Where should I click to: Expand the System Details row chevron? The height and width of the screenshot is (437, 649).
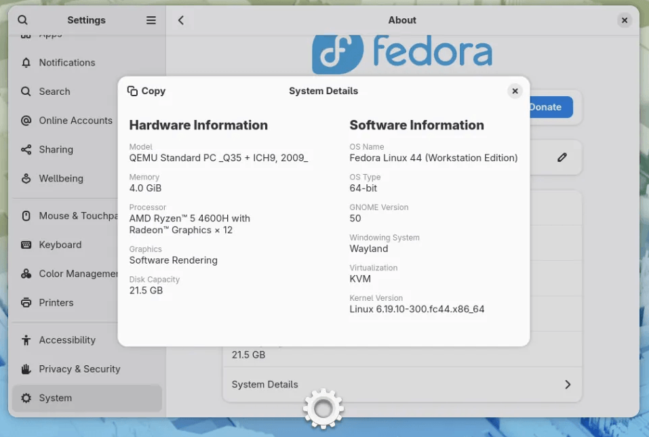568,384
